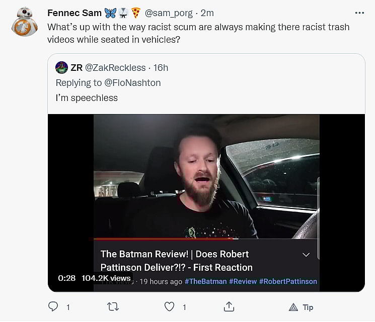
Task: Open the @sam_porg handle link
Action: coord(170,13)
